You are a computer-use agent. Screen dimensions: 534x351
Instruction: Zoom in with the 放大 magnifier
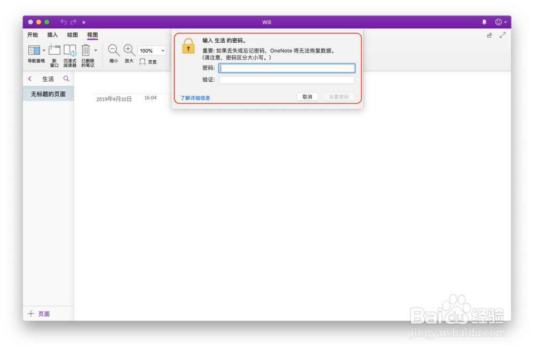pyautogui.click(x=129, y=53)
